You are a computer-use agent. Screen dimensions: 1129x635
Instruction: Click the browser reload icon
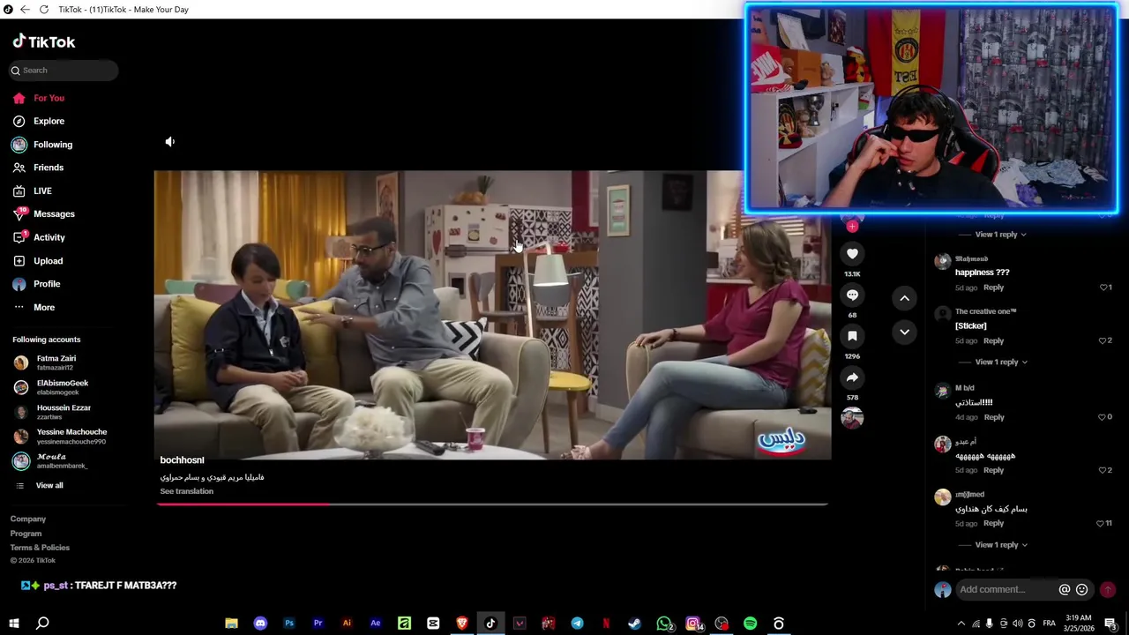43,9
